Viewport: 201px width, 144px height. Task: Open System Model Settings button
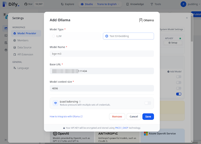tap(172, 29)
